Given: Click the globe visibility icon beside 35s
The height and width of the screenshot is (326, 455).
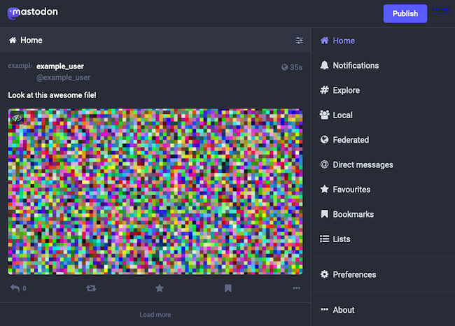Looking at the screenshot, I should [284, 67].
